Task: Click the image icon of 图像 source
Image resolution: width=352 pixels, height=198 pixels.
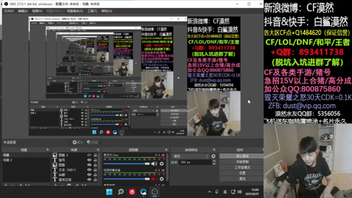Action: (x=55, y=165)
